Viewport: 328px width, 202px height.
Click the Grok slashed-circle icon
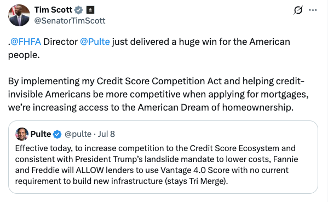(298, 10)
